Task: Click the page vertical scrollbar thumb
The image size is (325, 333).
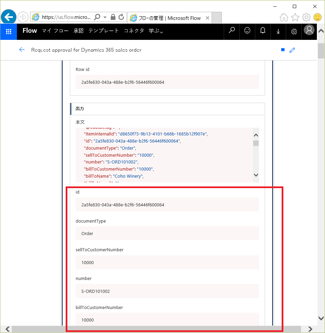Action: click(x=321, y=51)
